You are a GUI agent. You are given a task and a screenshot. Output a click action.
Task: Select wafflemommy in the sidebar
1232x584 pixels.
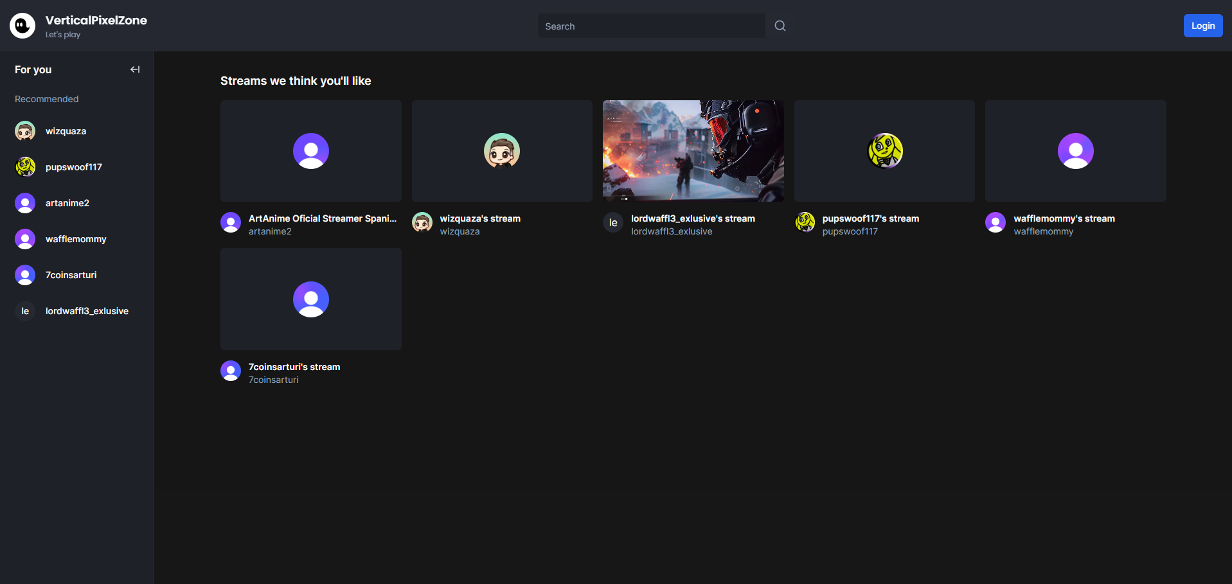75,239
